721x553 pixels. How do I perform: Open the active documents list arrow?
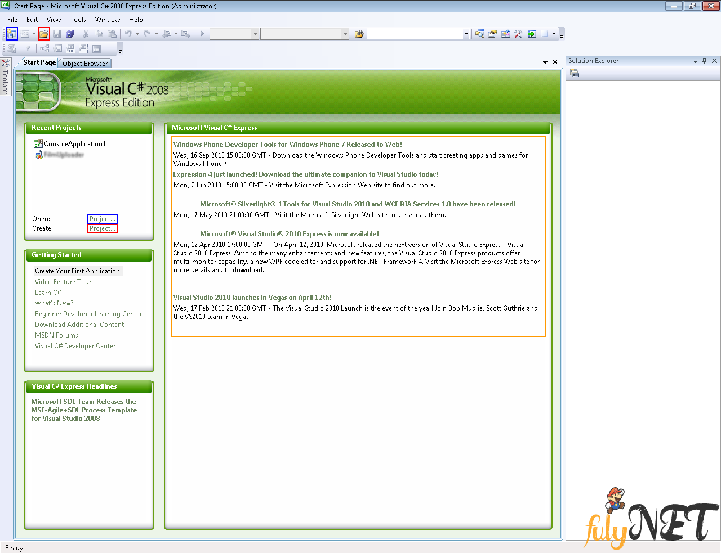pos(545,62)
